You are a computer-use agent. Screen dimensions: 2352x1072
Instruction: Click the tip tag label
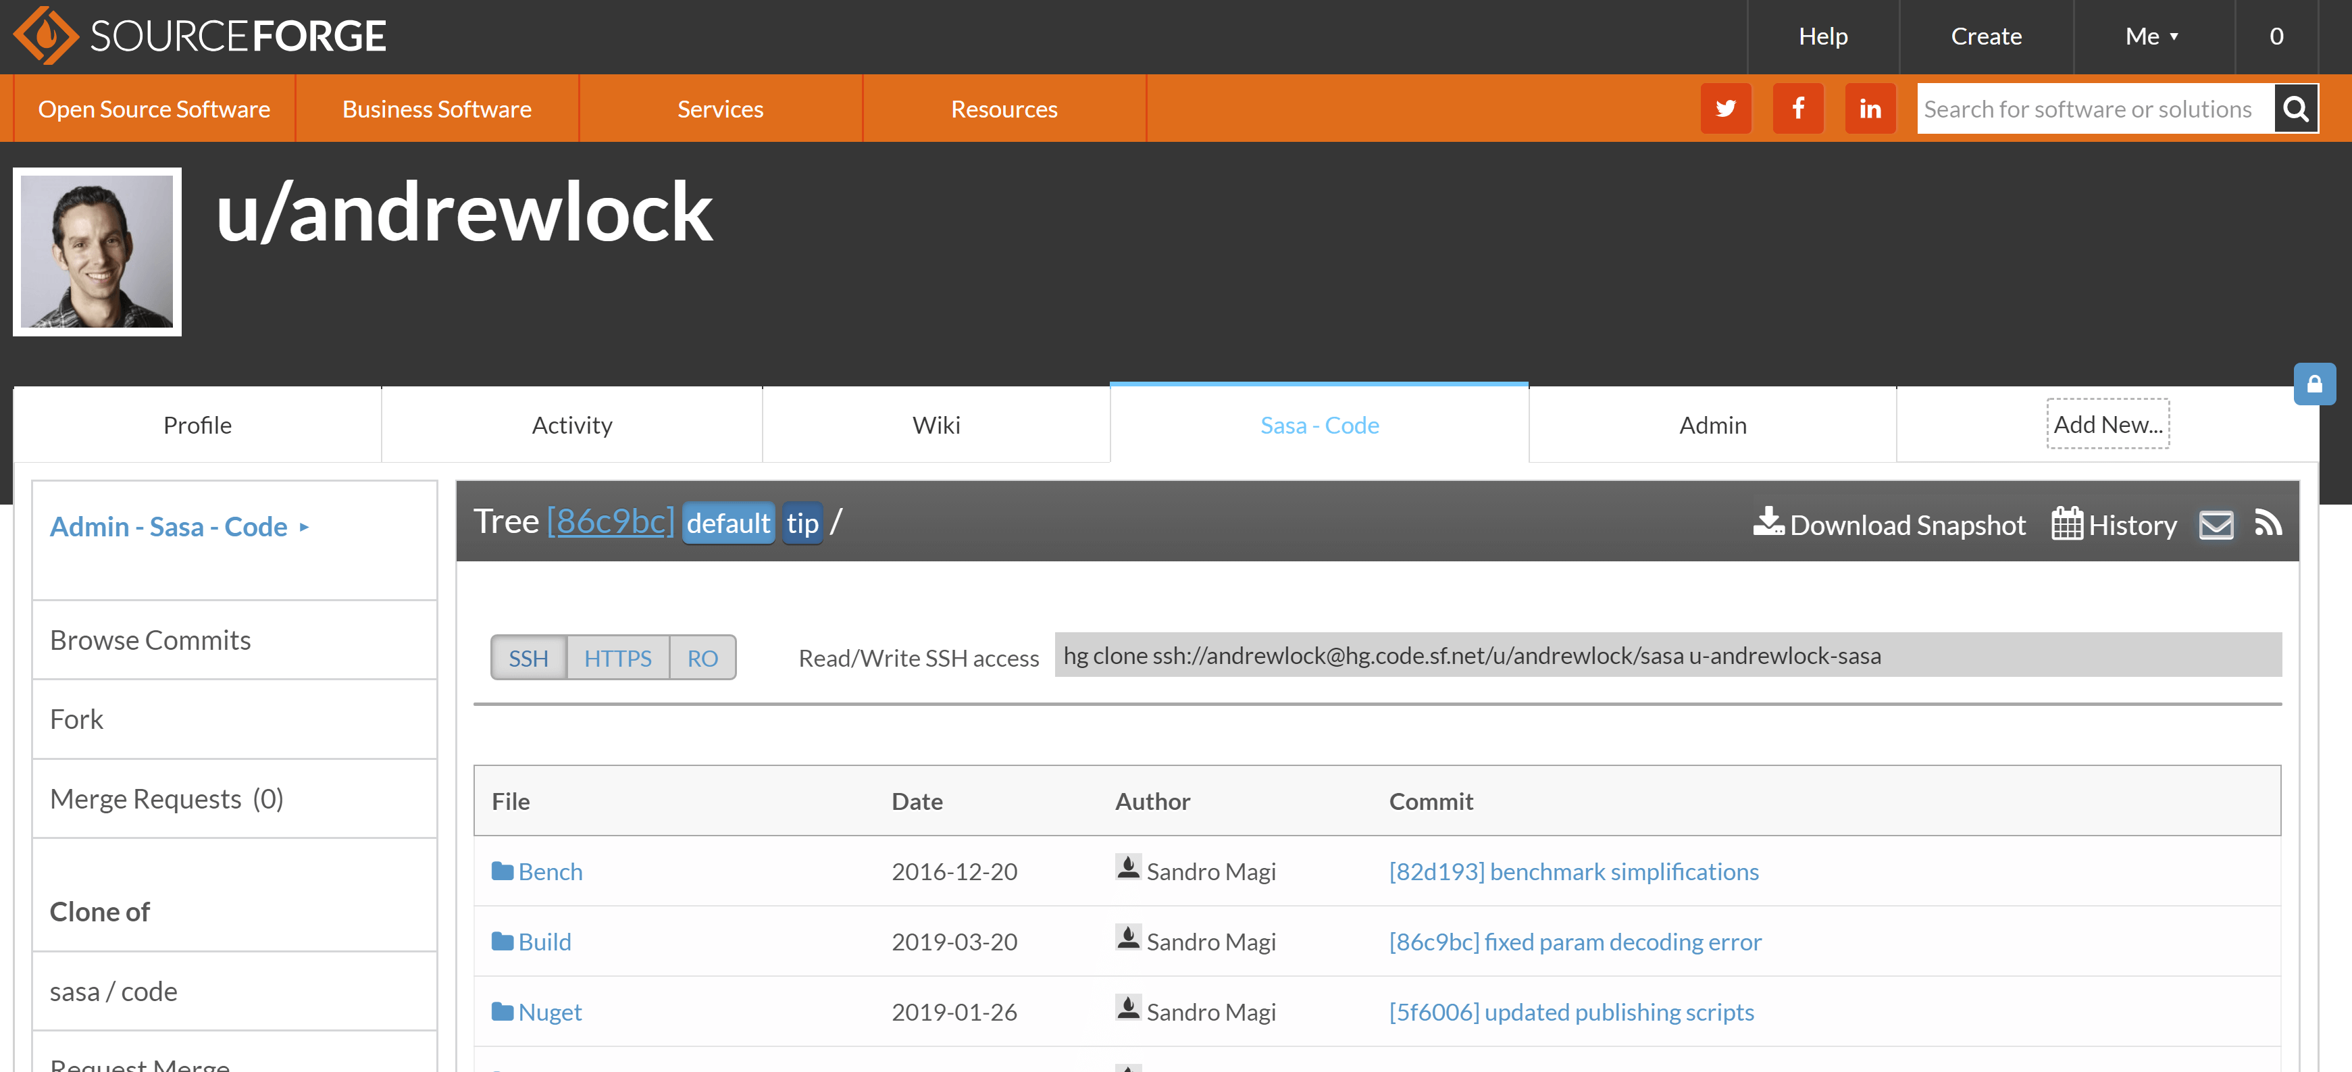[x=802, y=524]
